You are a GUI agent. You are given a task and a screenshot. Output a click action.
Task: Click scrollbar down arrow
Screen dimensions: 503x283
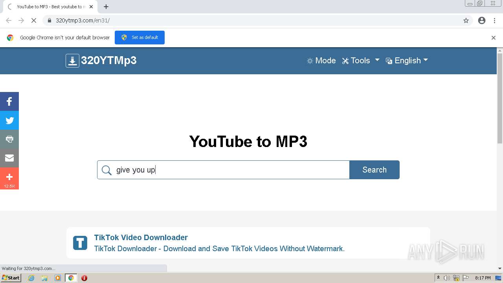pyautogui.click(x=500, y=269)
